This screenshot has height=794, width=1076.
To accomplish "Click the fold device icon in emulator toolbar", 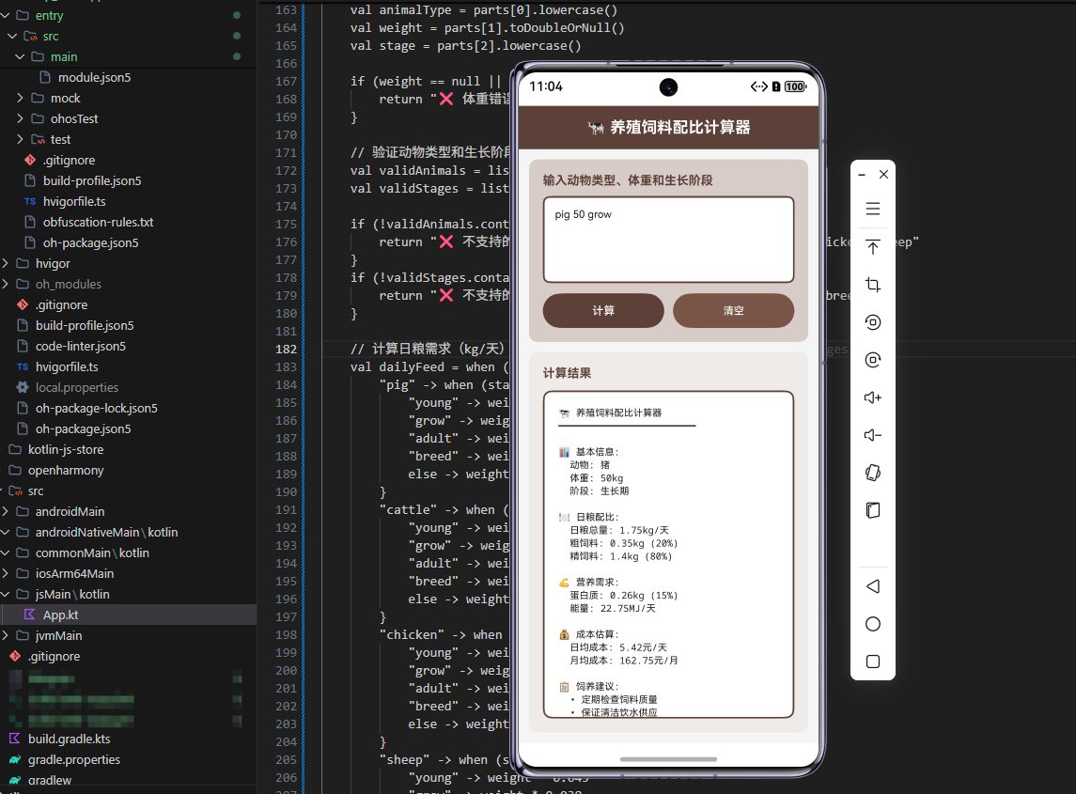I will [872, 510].
